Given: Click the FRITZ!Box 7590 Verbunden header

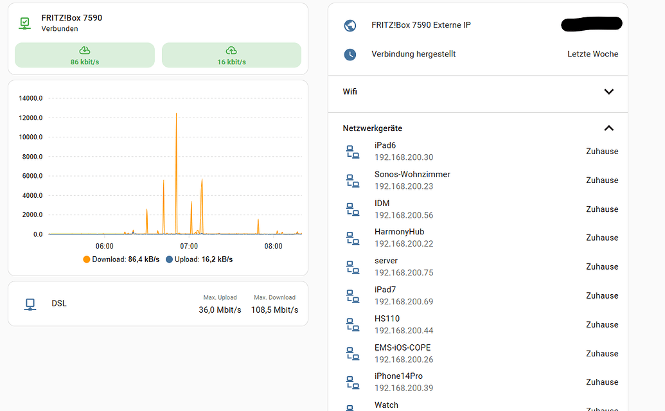Looking at the screenshot, I should tap(71, 22).
